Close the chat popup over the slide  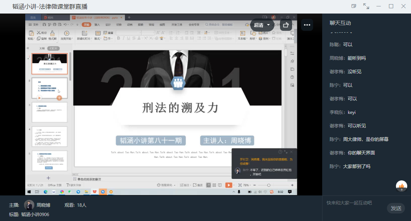(291, 152)
